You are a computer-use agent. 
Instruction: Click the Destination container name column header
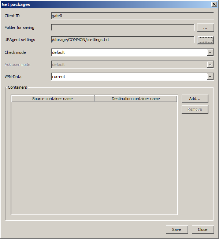click(x=136, y=99)
